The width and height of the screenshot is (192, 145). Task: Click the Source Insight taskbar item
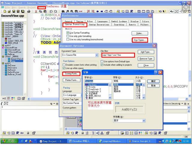coord(141,141)
